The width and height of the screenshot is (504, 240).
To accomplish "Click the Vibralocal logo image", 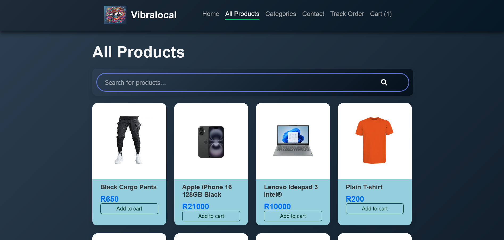I will [115, 15].
